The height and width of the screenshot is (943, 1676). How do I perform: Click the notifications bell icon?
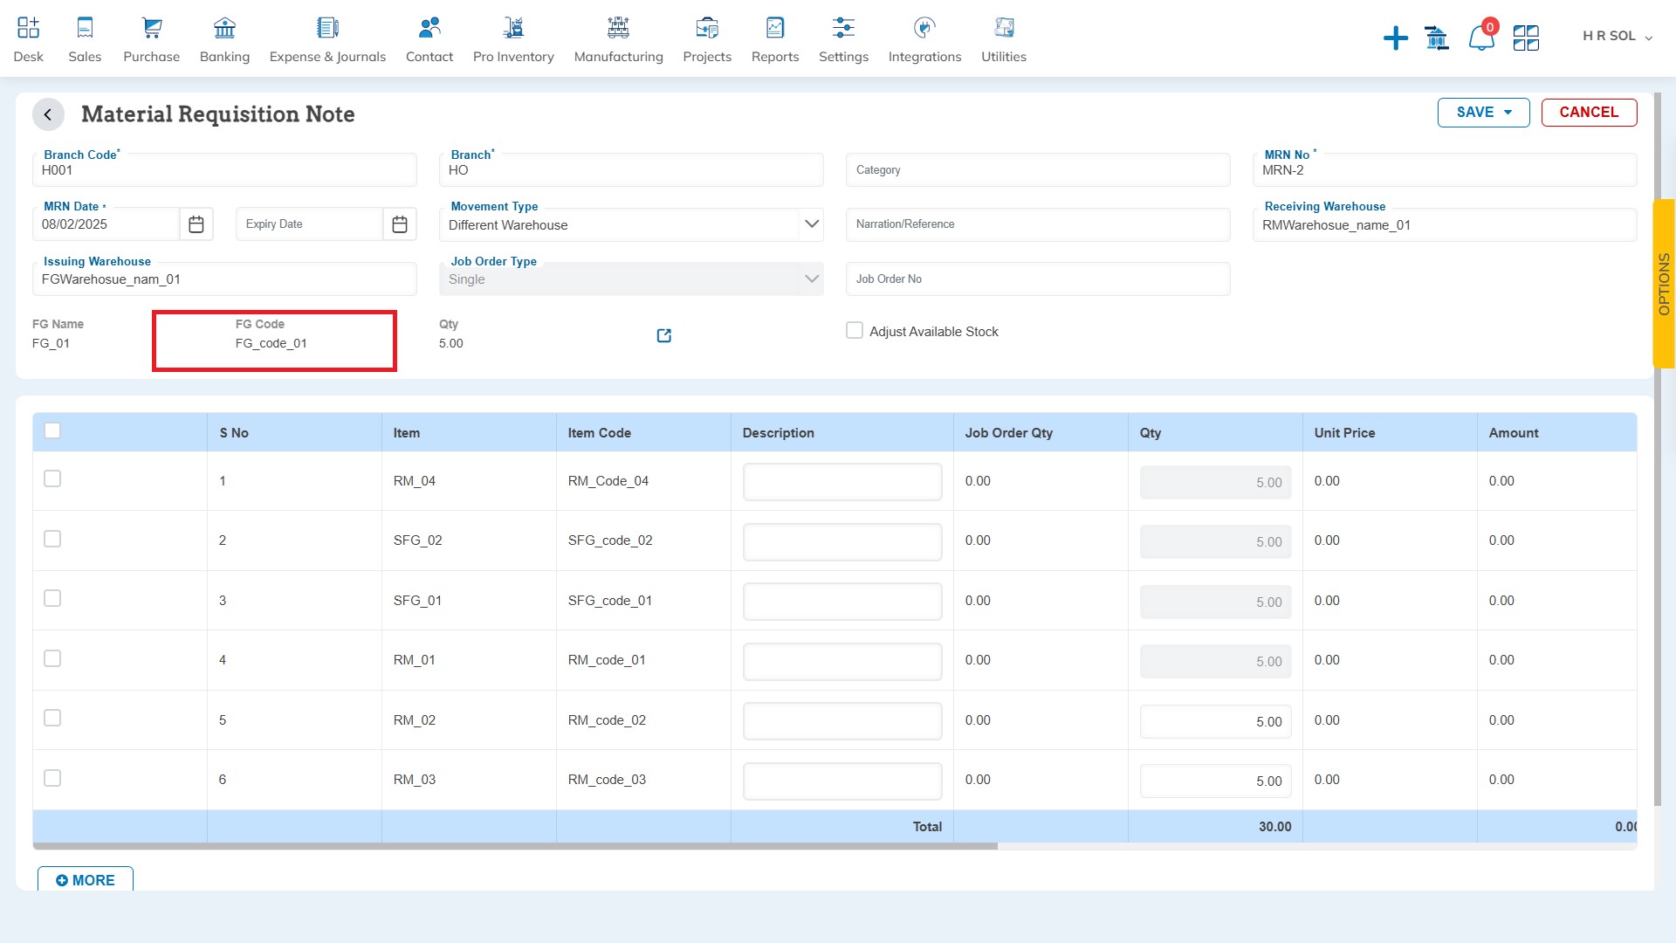tap(1480, 37)
